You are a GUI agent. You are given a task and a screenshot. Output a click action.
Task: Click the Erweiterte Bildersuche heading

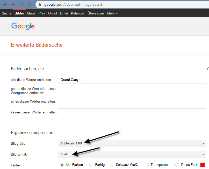click(x=37, y=45)
